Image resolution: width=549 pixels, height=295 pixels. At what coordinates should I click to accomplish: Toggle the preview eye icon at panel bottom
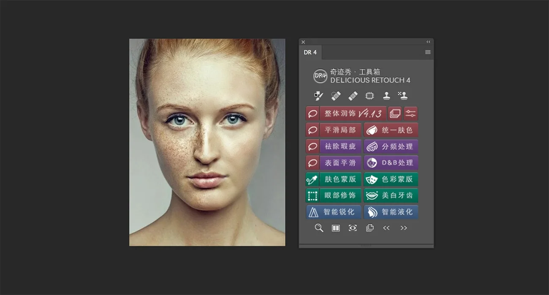353,228
